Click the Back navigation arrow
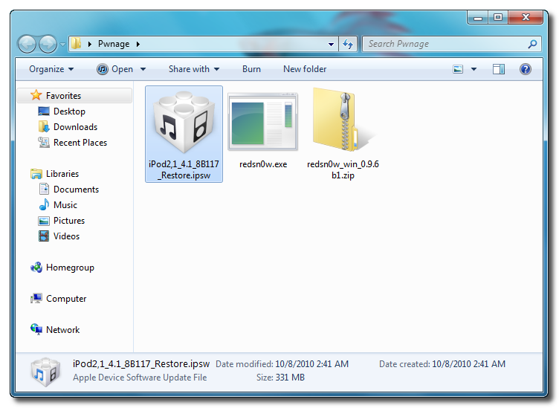 (27, 45)
